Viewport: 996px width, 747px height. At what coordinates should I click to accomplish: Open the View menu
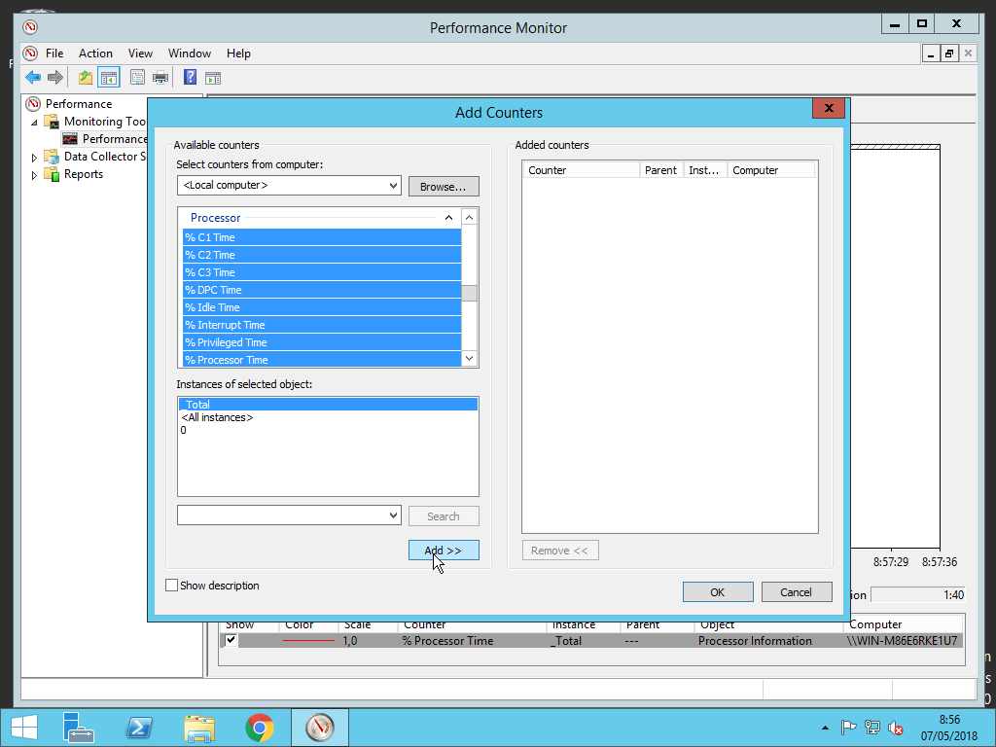tap(140, 53)
